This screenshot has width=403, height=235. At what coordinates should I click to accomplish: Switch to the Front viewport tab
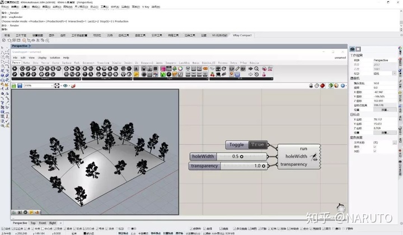click(x=43, y=223)
